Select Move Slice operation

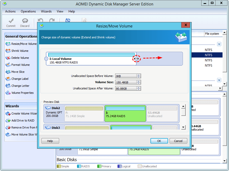click(15, 72)
